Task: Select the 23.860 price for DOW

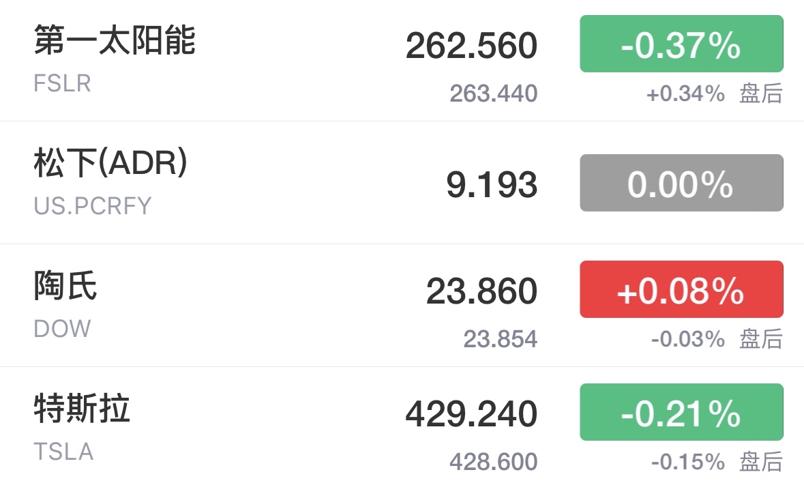Action: click(481, 291)
